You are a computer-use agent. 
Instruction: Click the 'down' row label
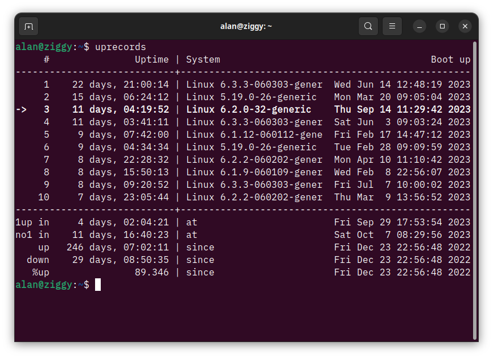coord(38,260)
